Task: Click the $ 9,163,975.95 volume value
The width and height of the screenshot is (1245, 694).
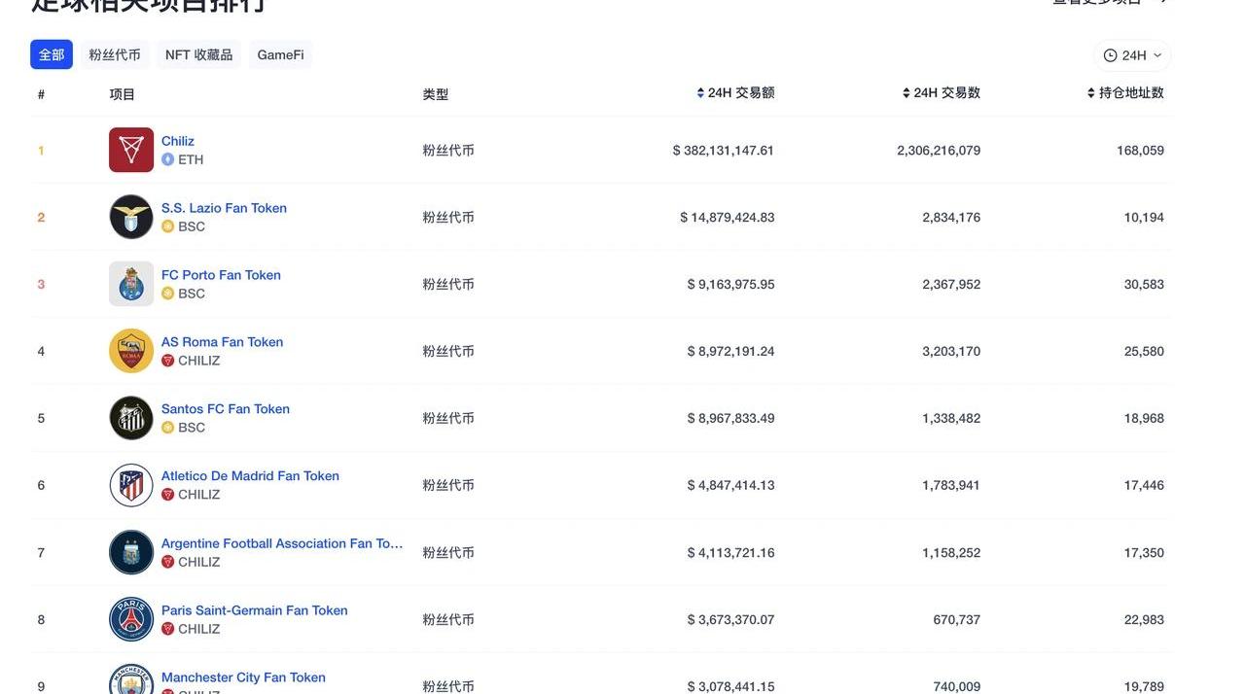Action: point(731,285)
